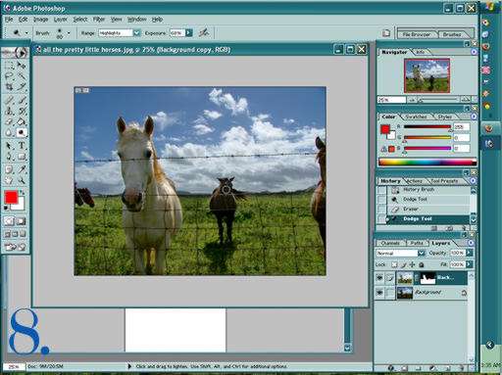Image resolution: width=502 pixels, height=375 pixels.
Task: Open the History panel options menu
Action: tap(473, 180)
